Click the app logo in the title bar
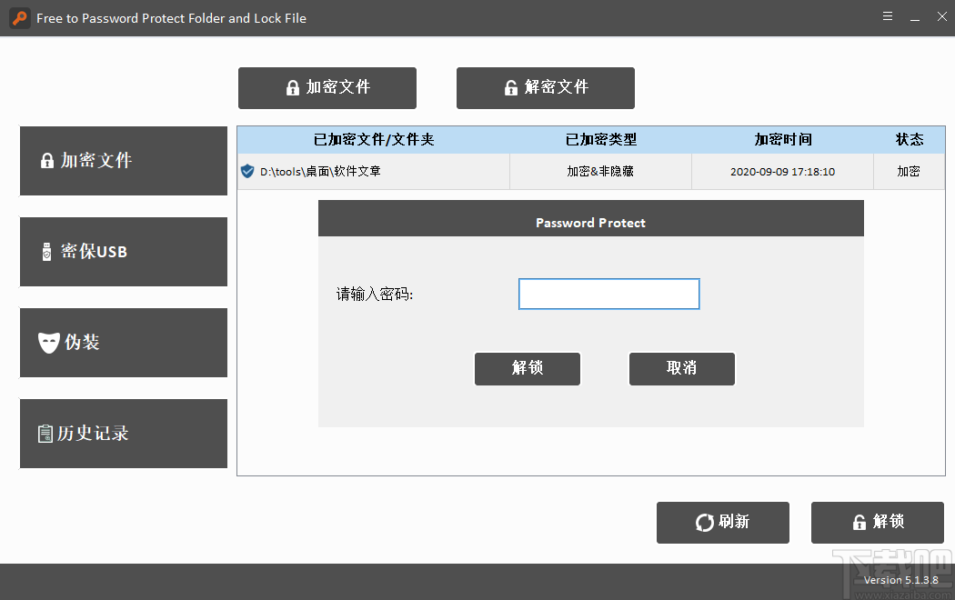955x600 pixels. 19,17
